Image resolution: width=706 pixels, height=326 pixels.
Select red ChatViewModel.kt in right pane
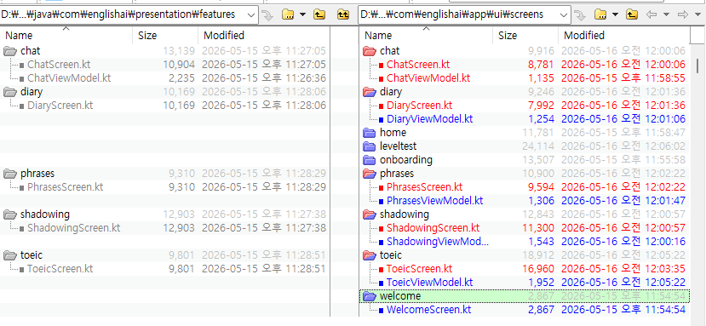[x=428, y=78]
